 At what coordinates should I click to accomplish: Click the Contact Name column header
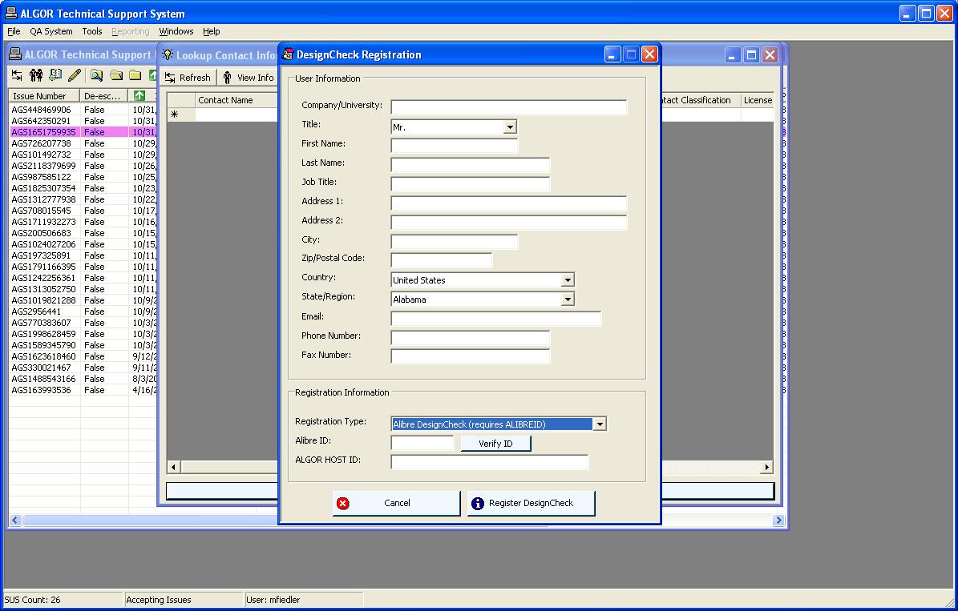(x=236, y=100)
